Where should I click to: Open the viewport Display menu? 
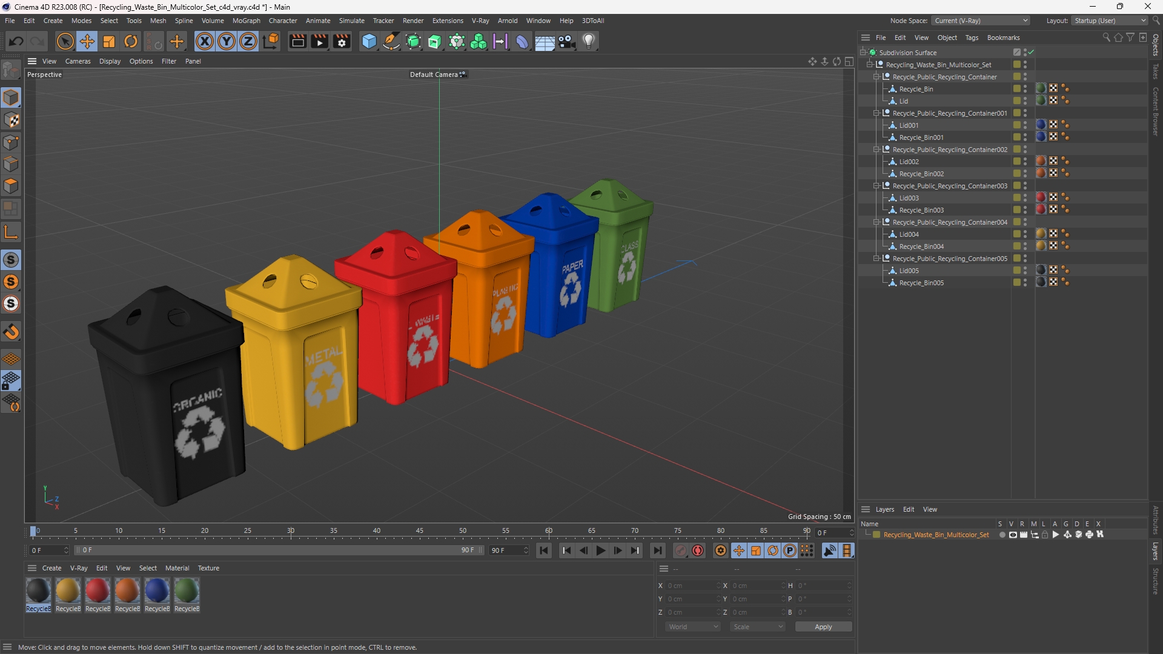(x=110, y=61)
